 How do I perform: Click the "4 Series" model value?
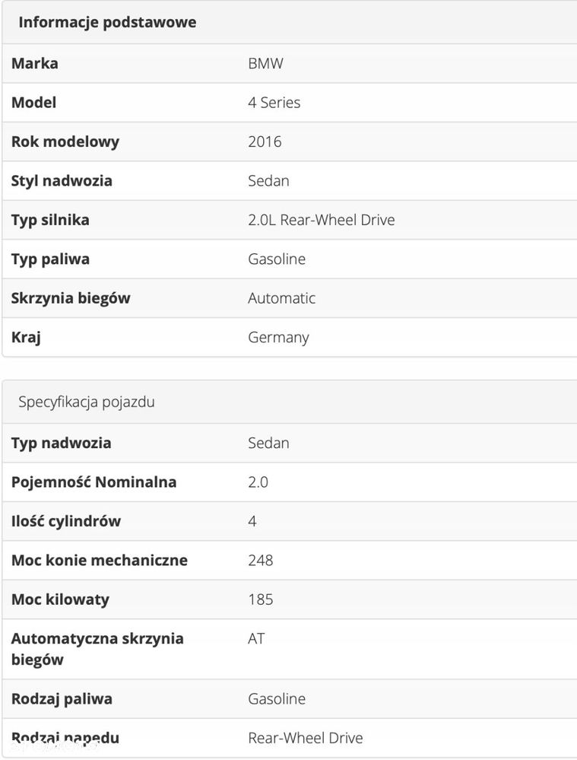pyautogui.click(x=274, y=103)
